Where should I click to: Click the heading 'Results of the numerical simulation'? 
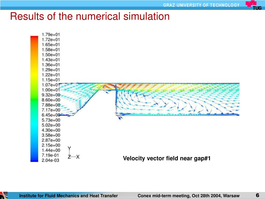tap(90, 16)
